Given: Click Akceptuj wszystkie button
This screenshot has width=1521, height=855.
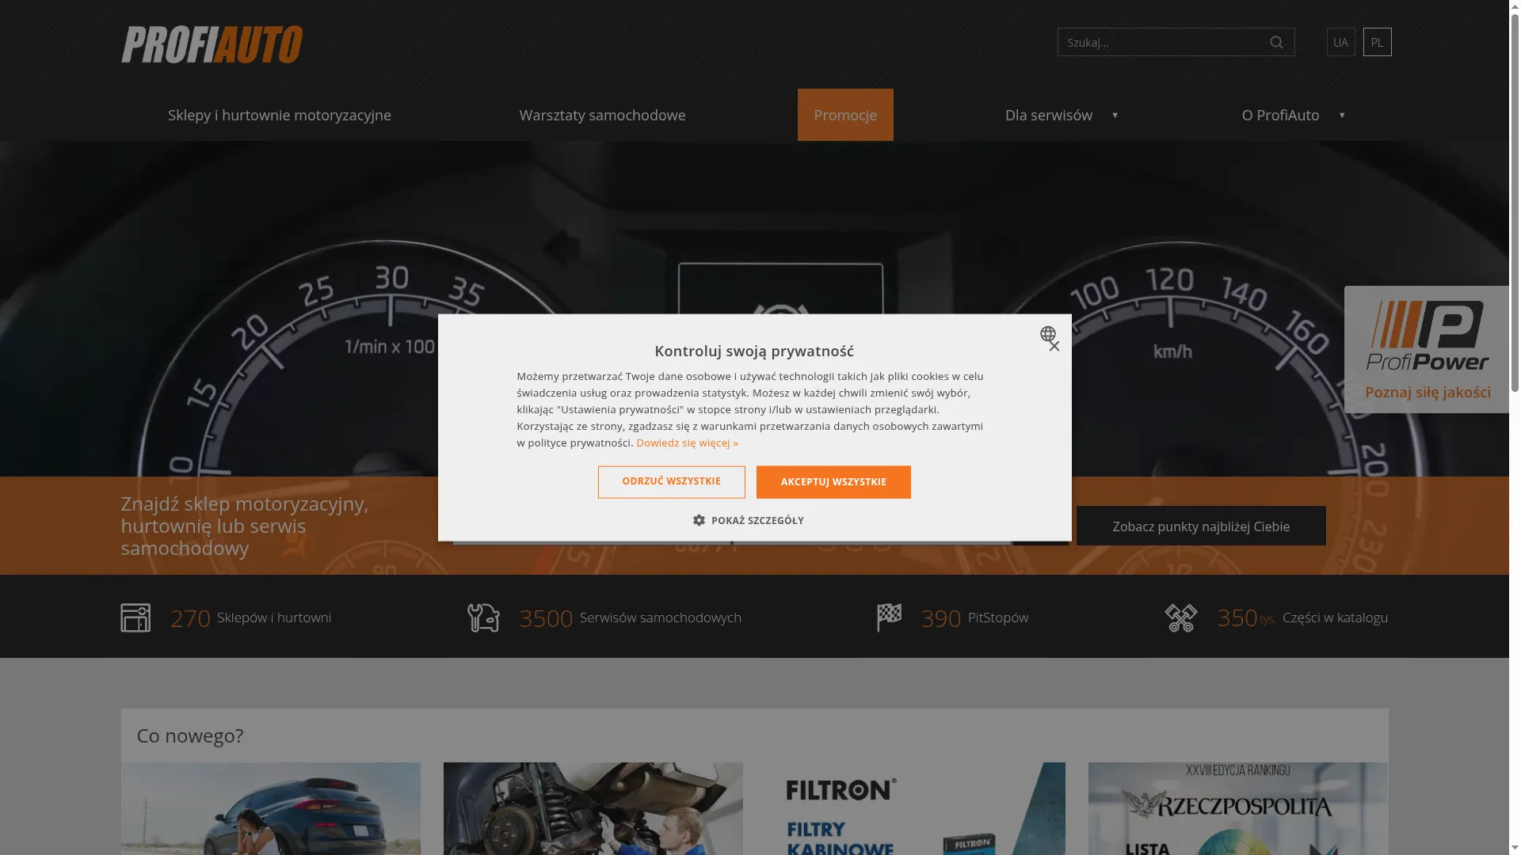Looking at the screenshot, I should (x=833, y=482).
